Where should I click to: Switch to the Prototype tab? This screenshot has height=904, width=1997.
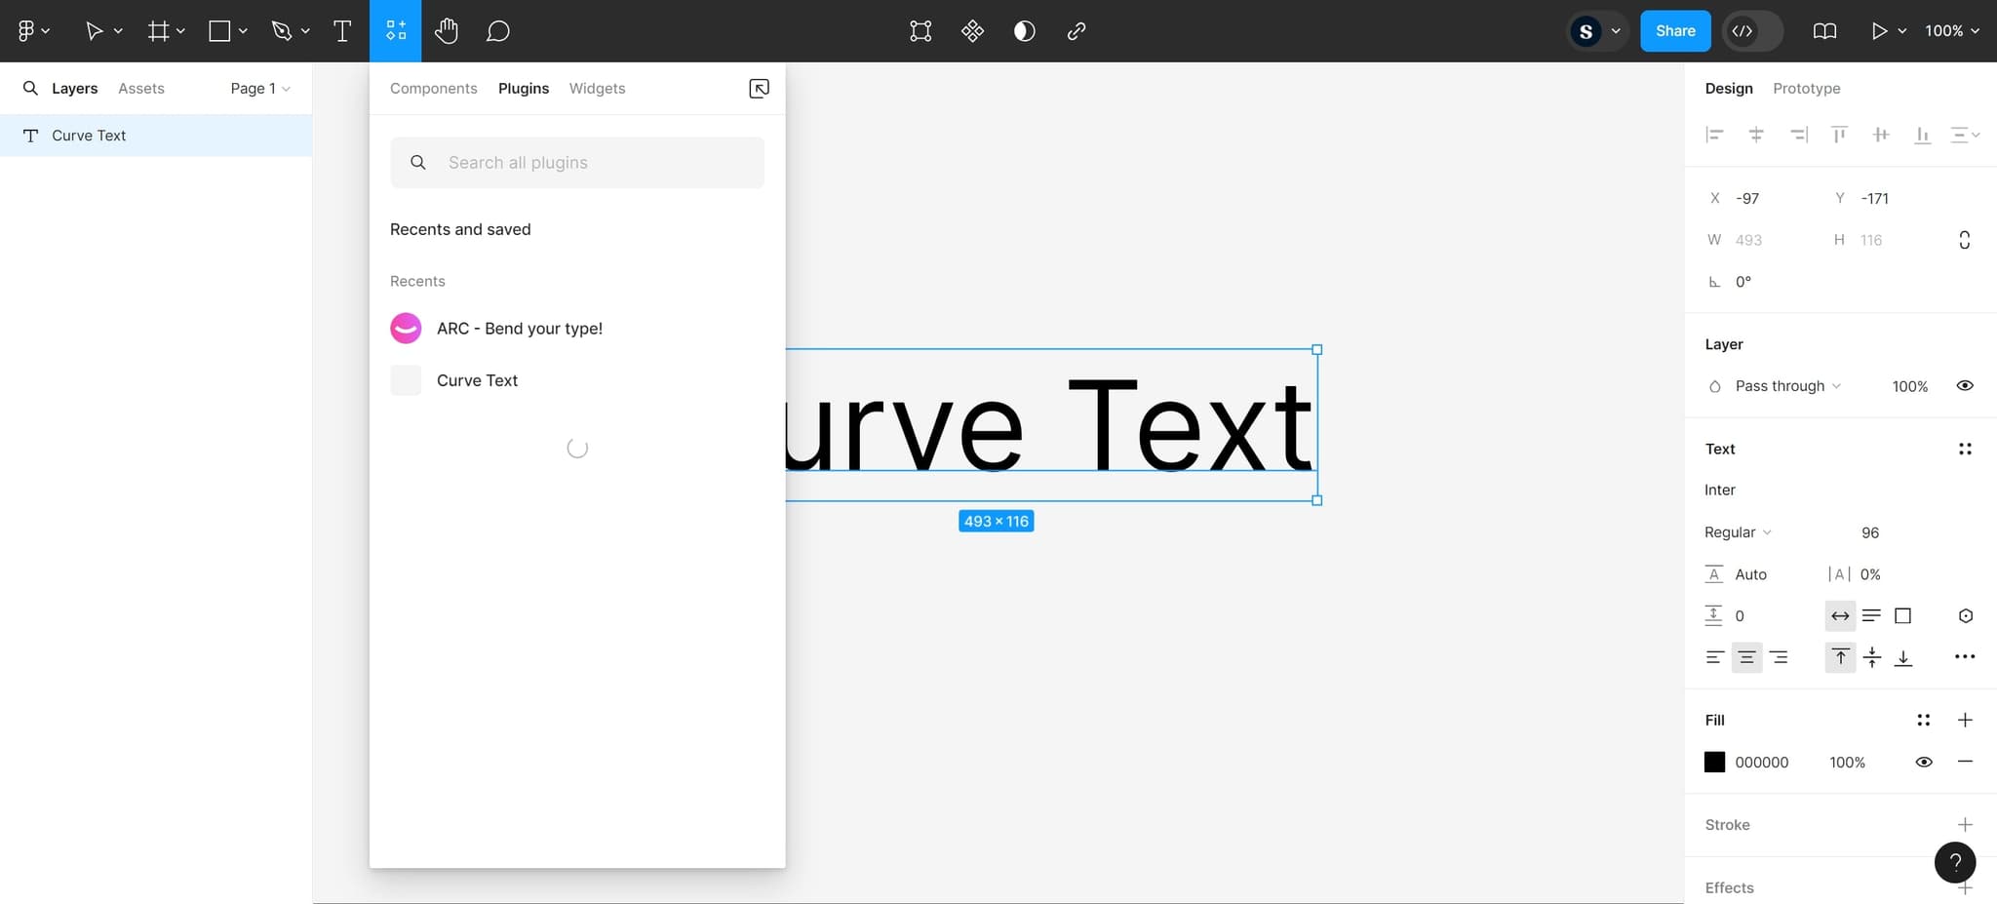[1806, 89]
